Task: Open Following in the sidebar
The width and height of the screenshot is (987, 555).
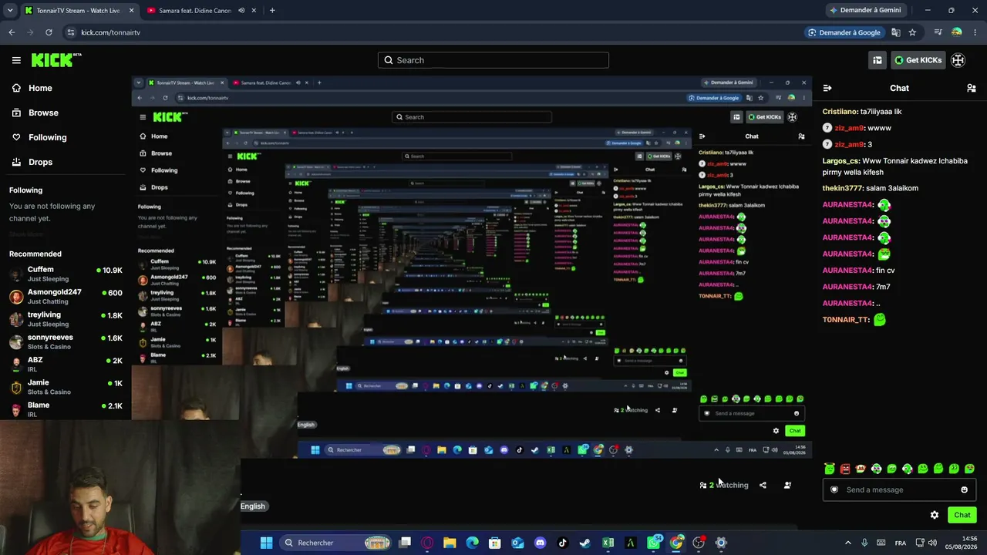Action: tap(47, 137)
